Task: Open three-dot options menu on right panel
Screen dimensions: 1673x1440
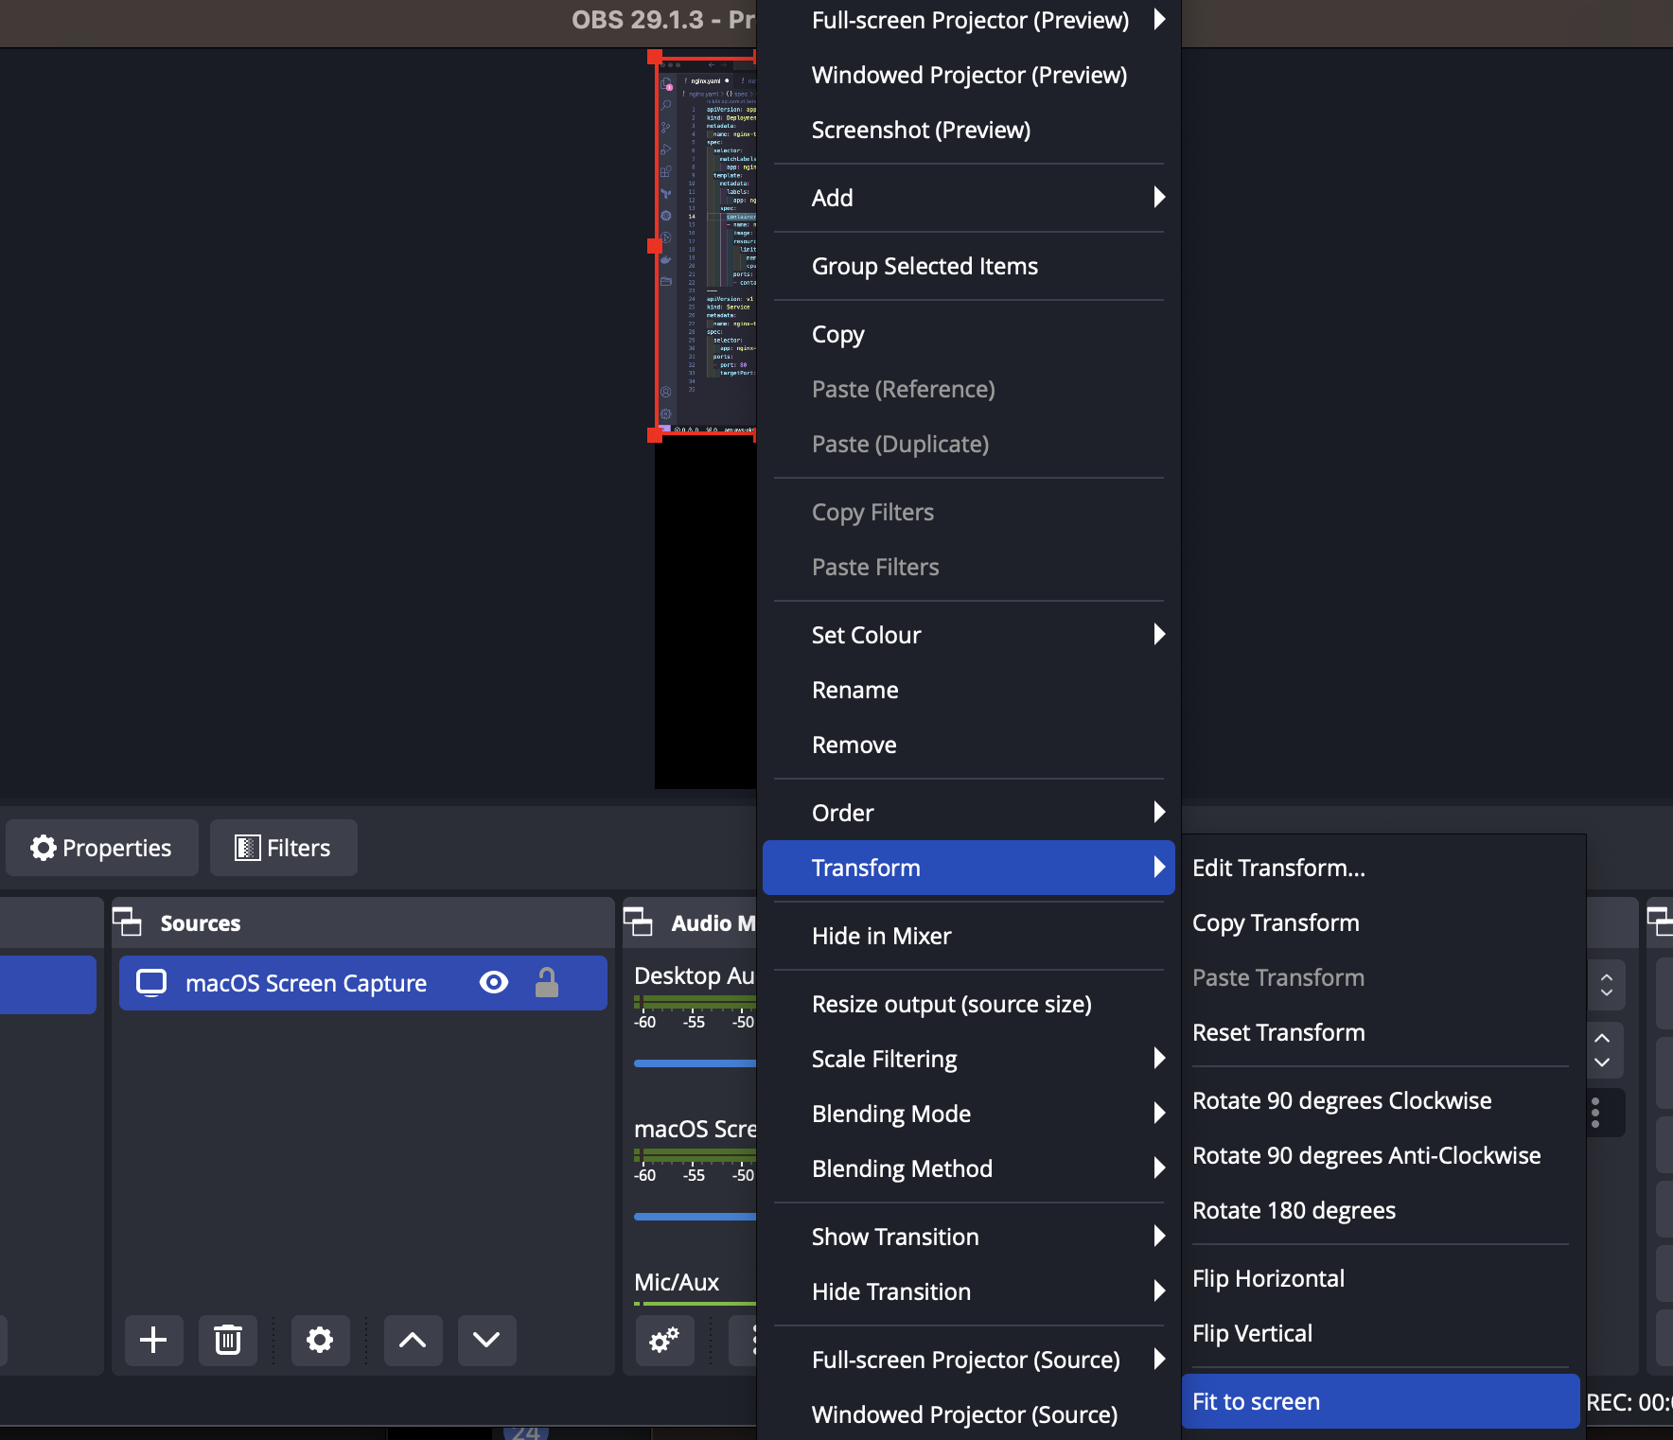Action: 1595,1113
